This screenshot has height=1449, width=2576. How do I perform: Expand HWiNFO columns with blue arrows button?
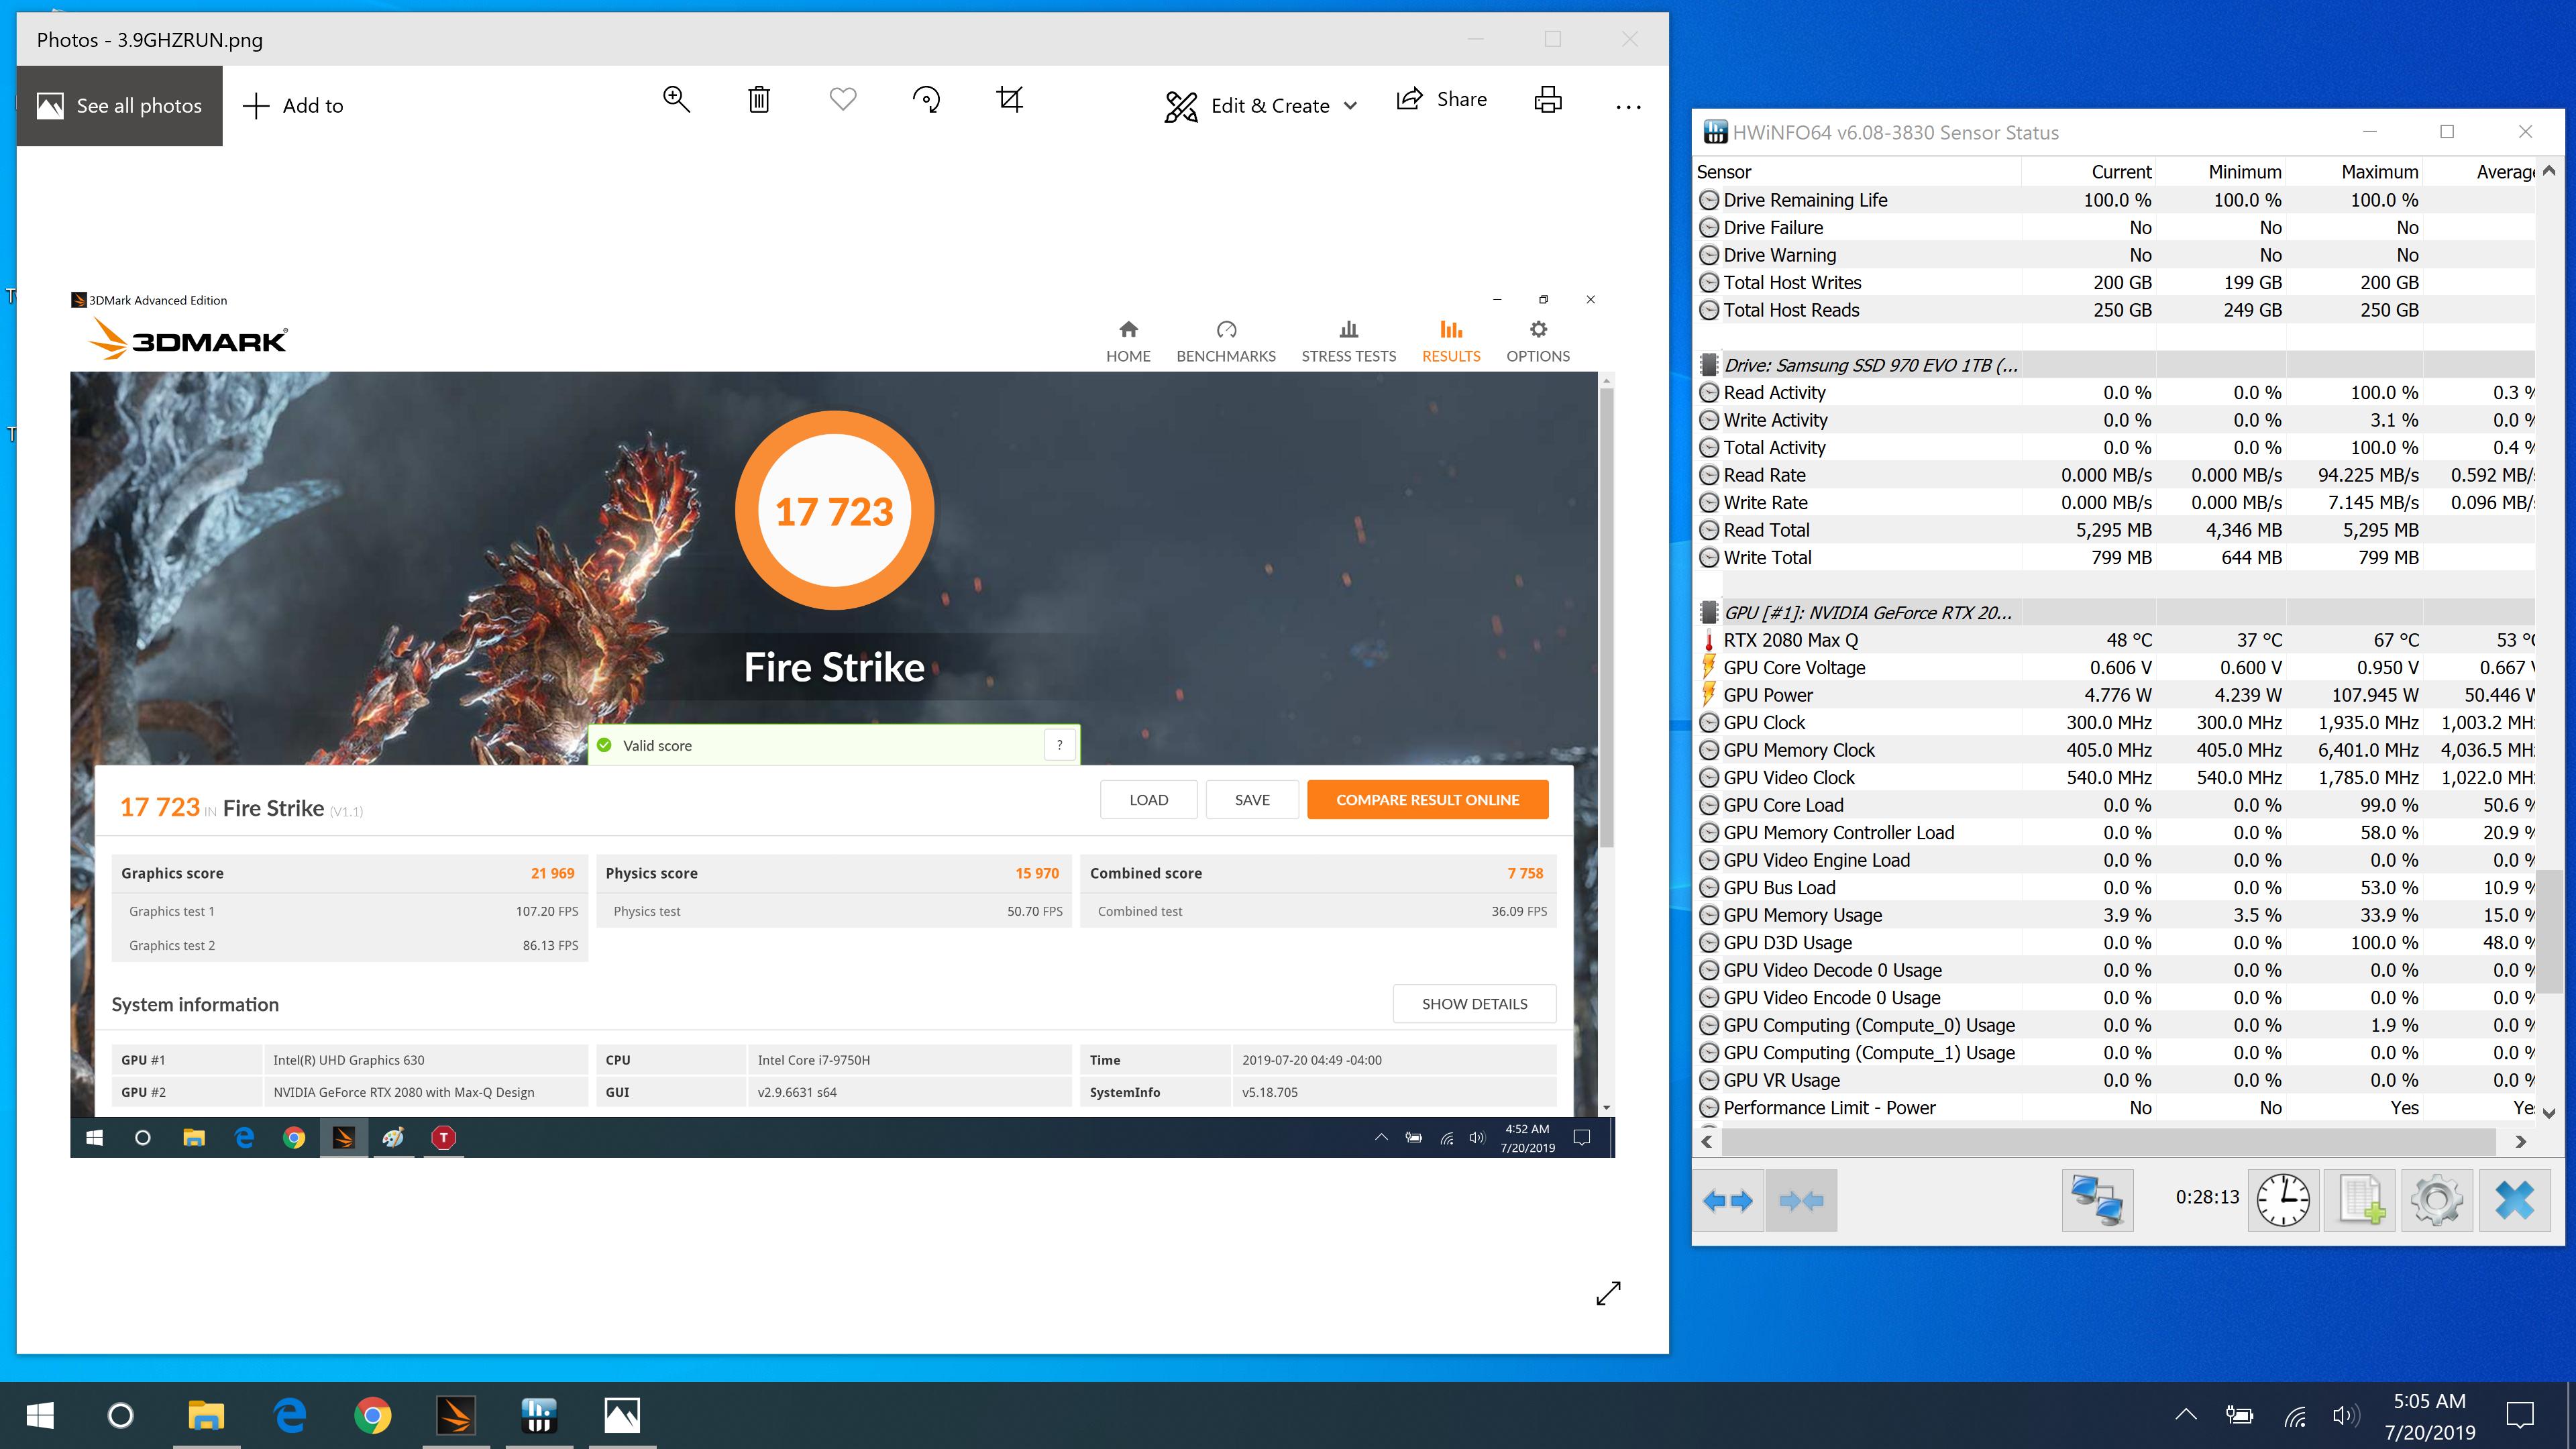click(1728, 1199)
